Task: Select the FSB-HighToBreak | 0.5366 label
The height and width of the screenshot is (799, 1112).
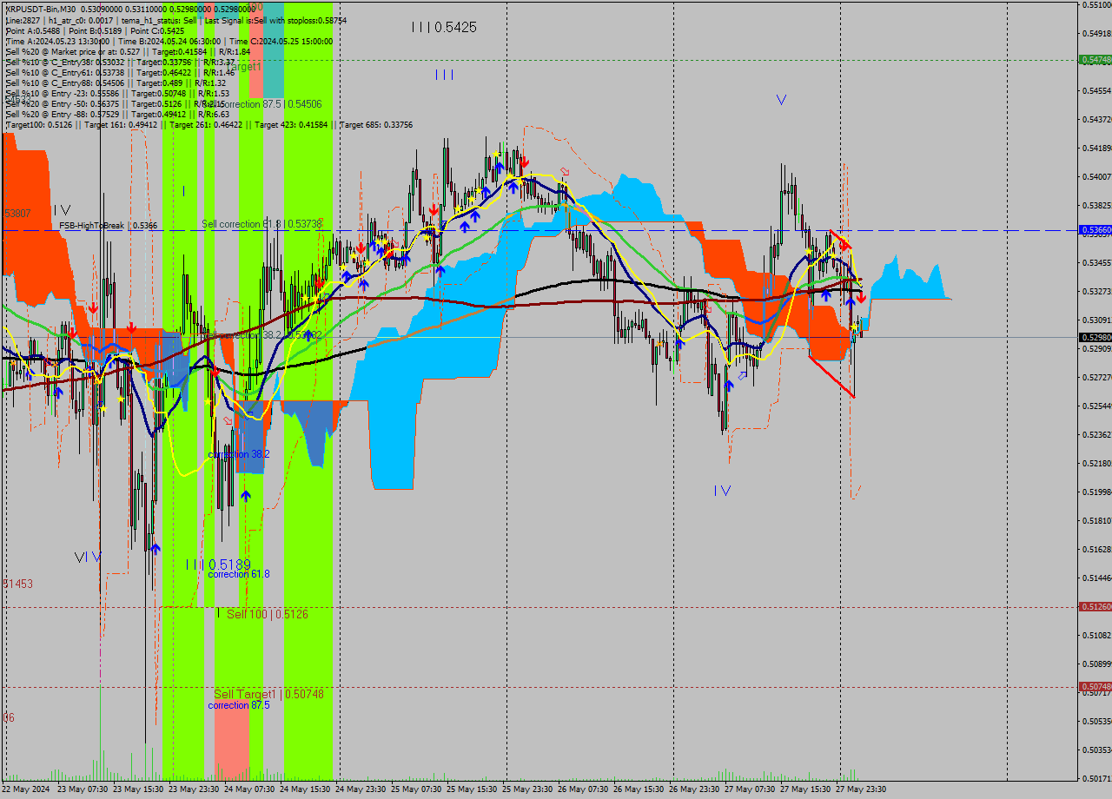Action: coord(109,225)
